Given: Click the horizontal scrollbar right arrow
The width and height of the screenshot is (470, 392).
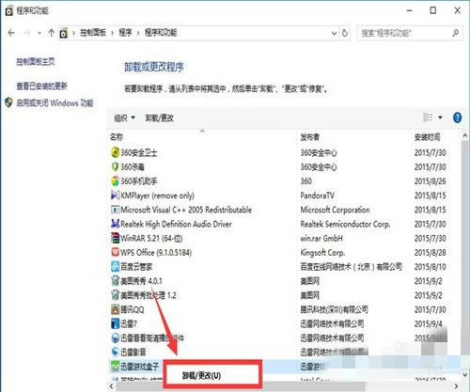Looking at the screenshot, I should pyautogui.click(x=456, y=386).
